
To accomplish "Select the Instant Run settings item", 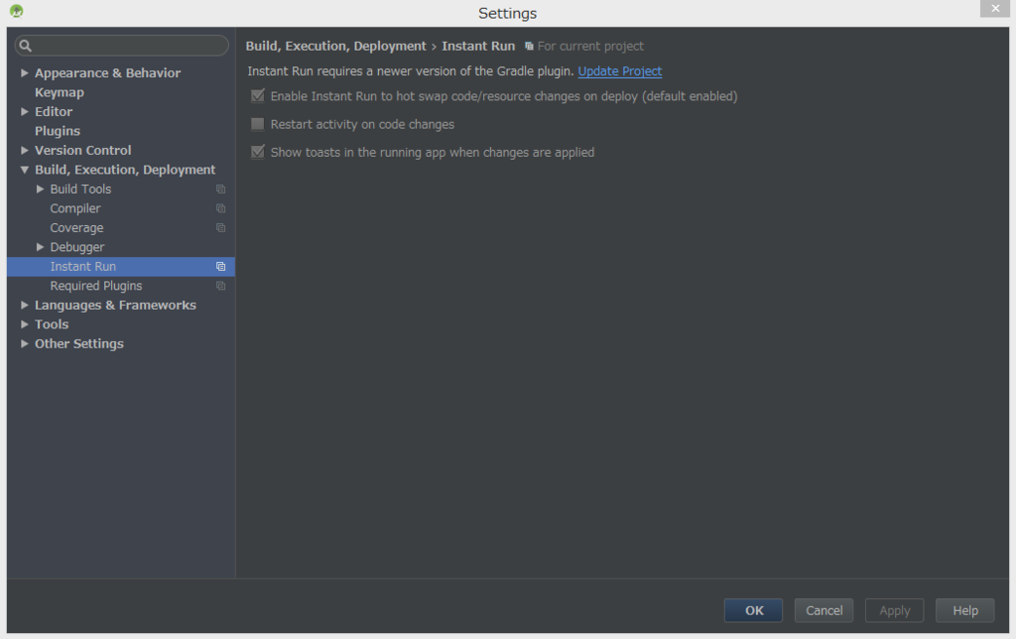I will (120, 266).
